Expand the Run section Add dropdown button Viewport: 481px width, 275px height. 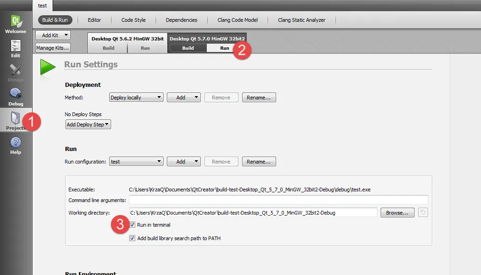pos(184,162)
